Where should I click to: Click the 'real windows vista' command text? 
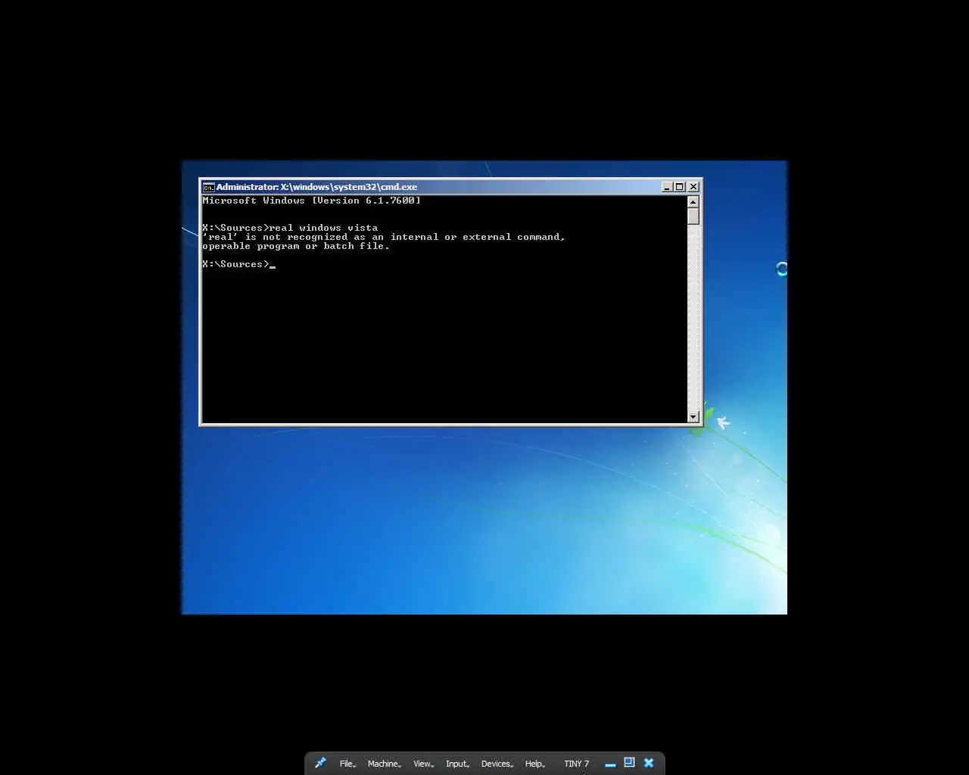[323, 228]
